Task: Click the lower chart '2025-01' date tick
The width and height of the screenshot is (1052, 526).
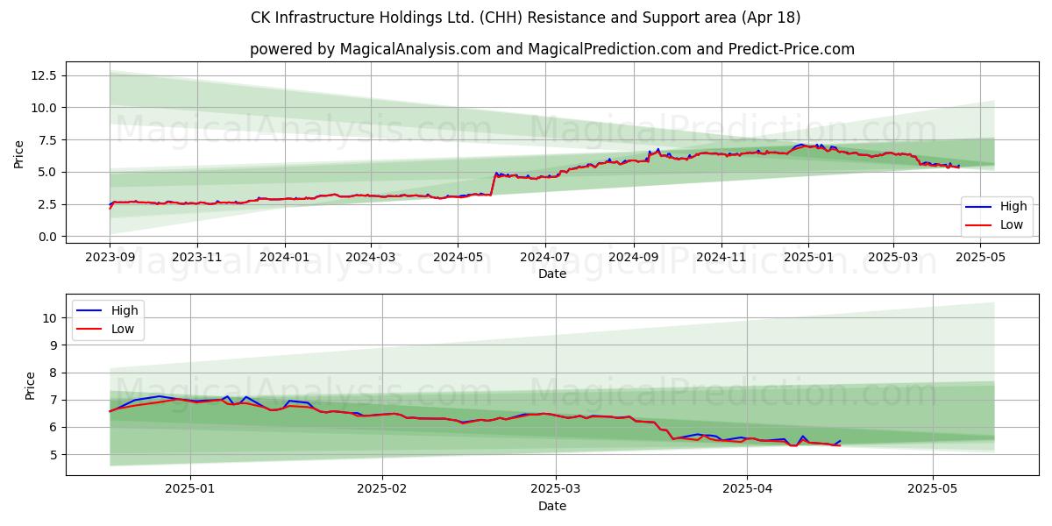Action: click(x=190, y=489)
